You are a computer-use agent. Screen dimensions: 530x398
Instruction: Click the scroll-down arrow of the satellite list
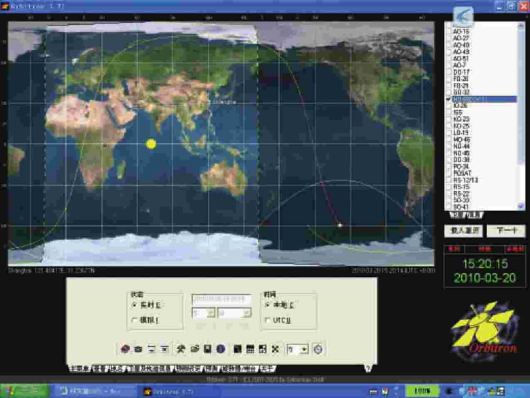(x=521, y=206)
